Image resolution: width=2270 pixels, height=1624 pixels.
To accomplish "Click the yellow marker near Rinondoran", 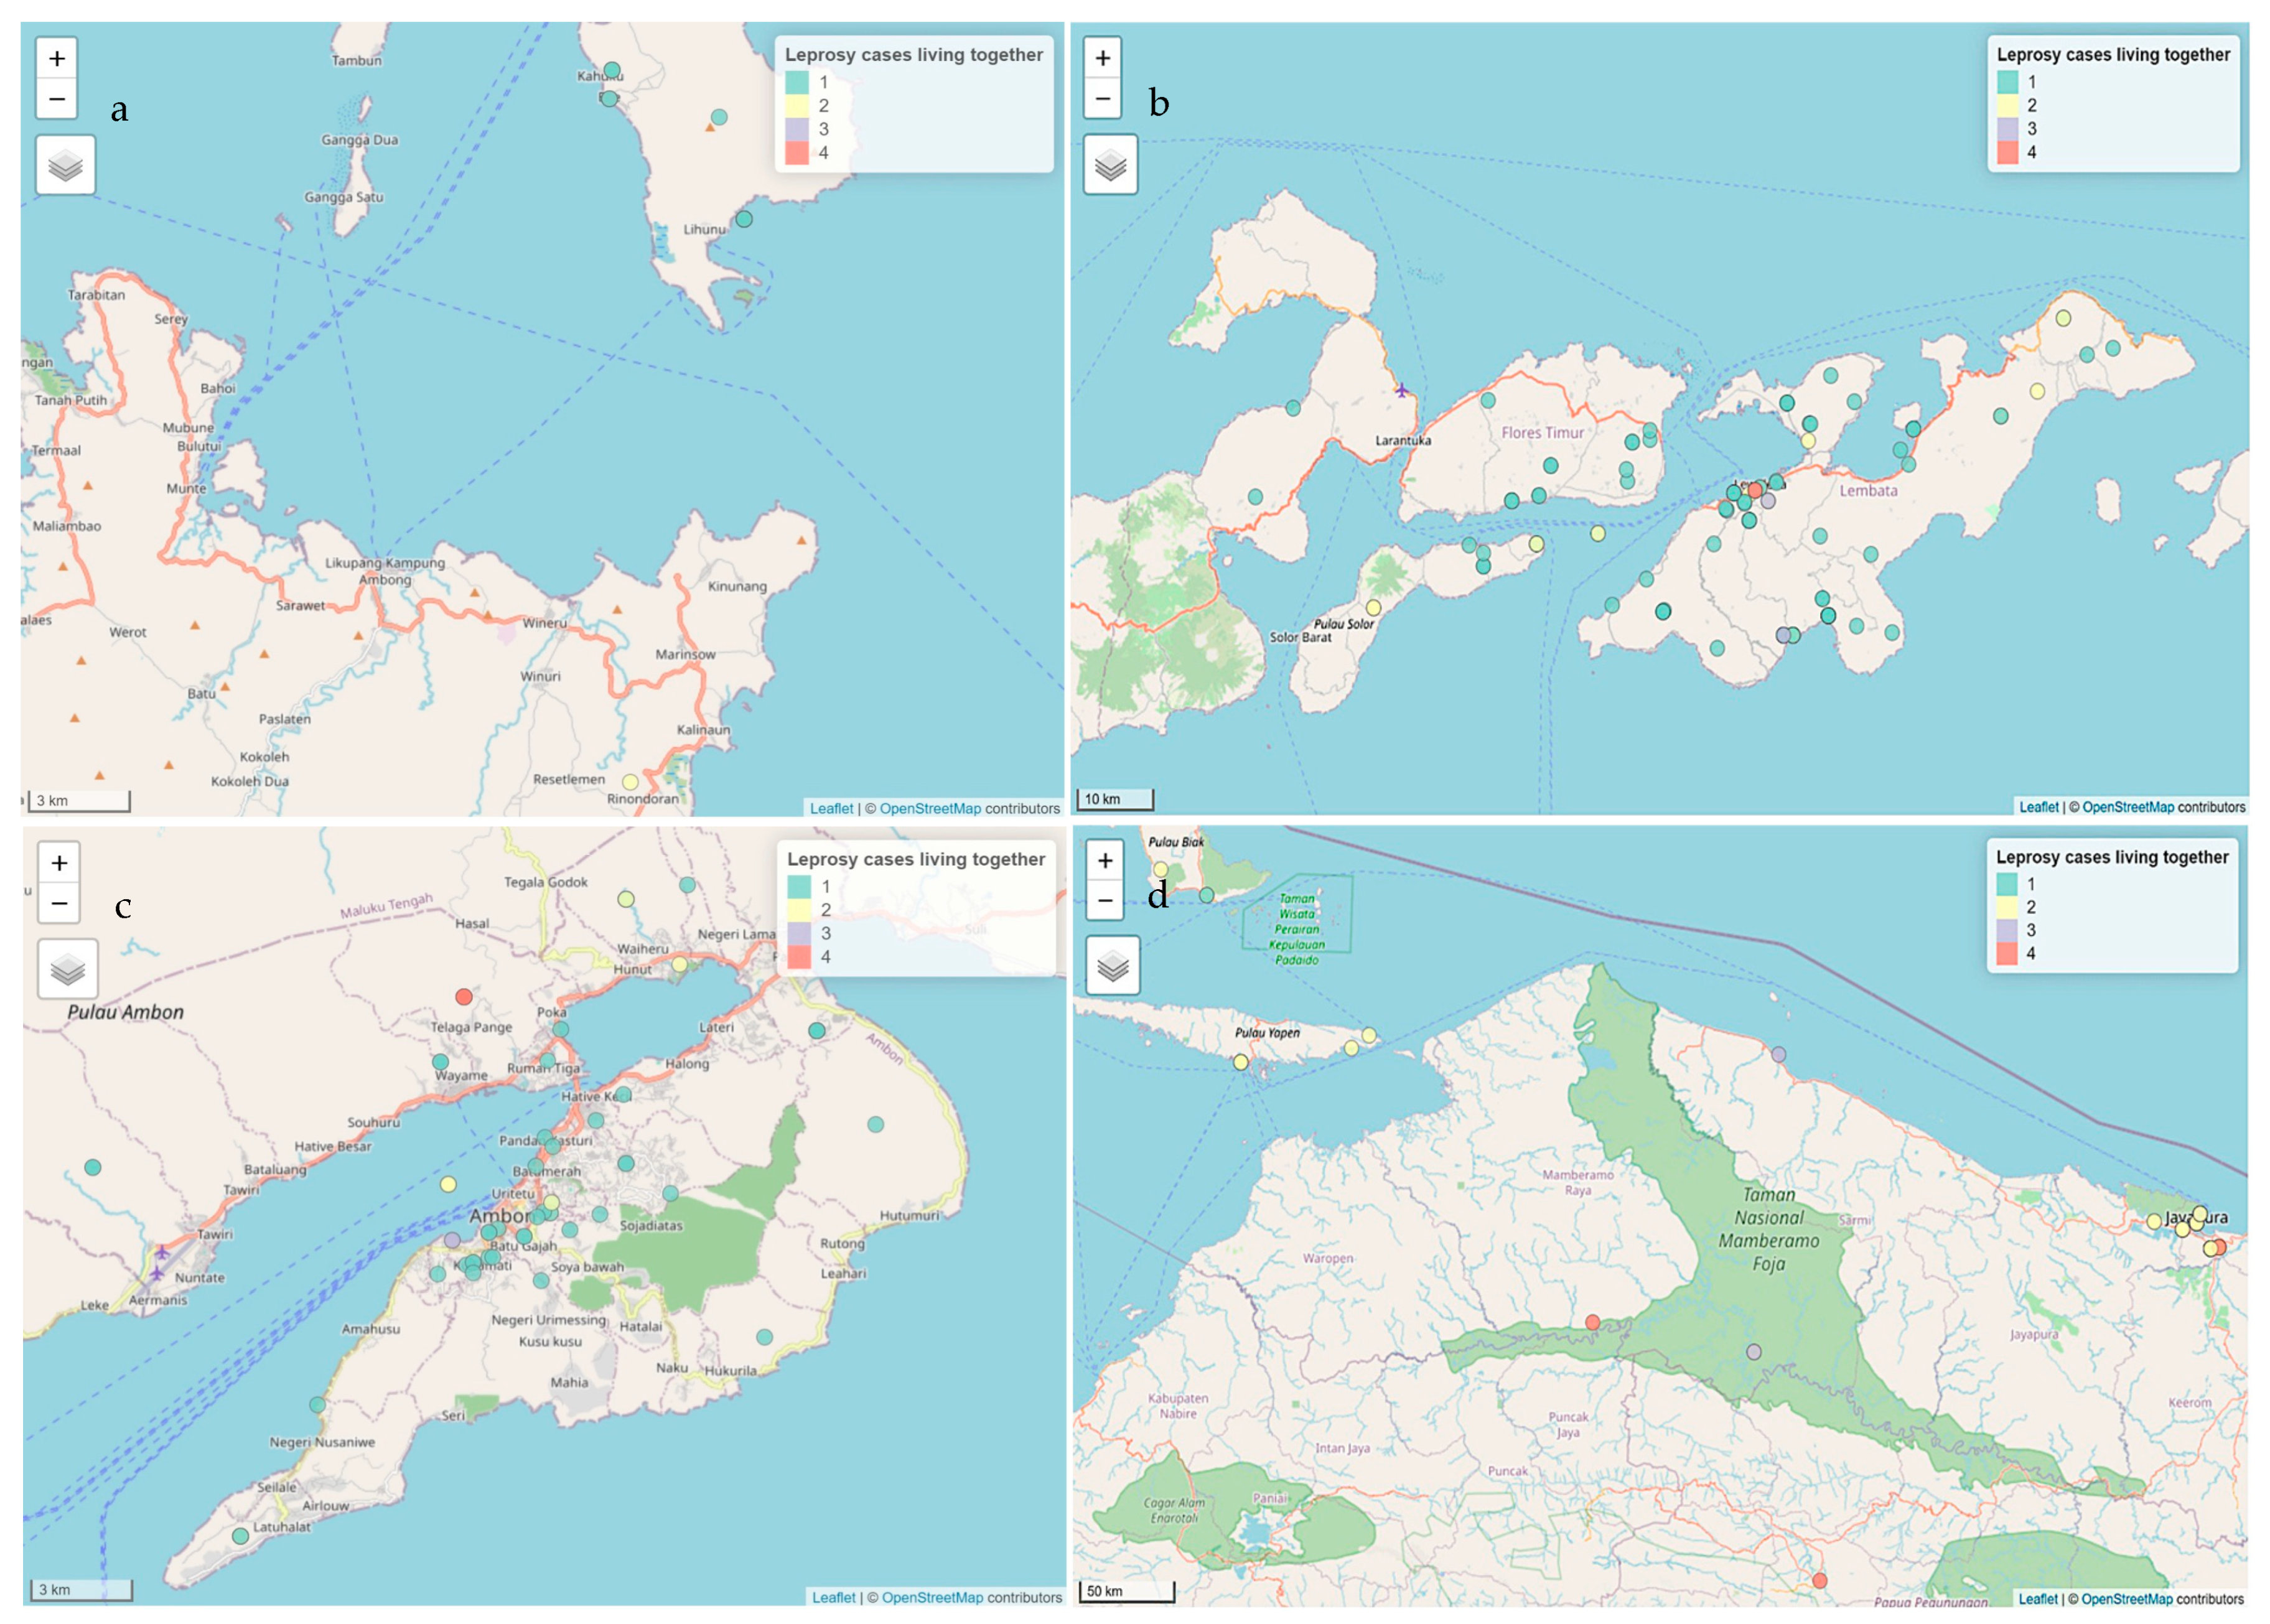I will [630, 782].
